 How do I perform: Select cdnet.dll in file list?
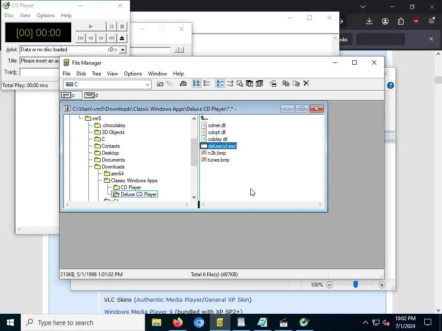tap(214, 125)
